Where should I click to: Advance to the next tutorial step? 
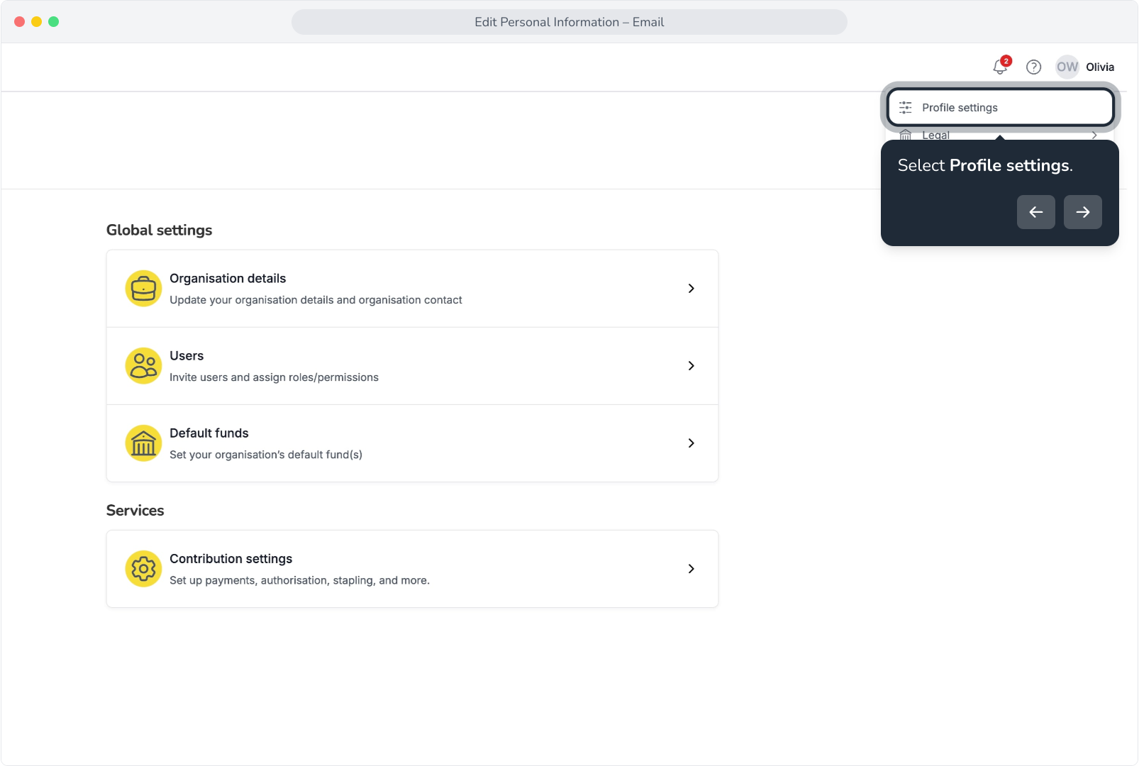[1083, 212]
